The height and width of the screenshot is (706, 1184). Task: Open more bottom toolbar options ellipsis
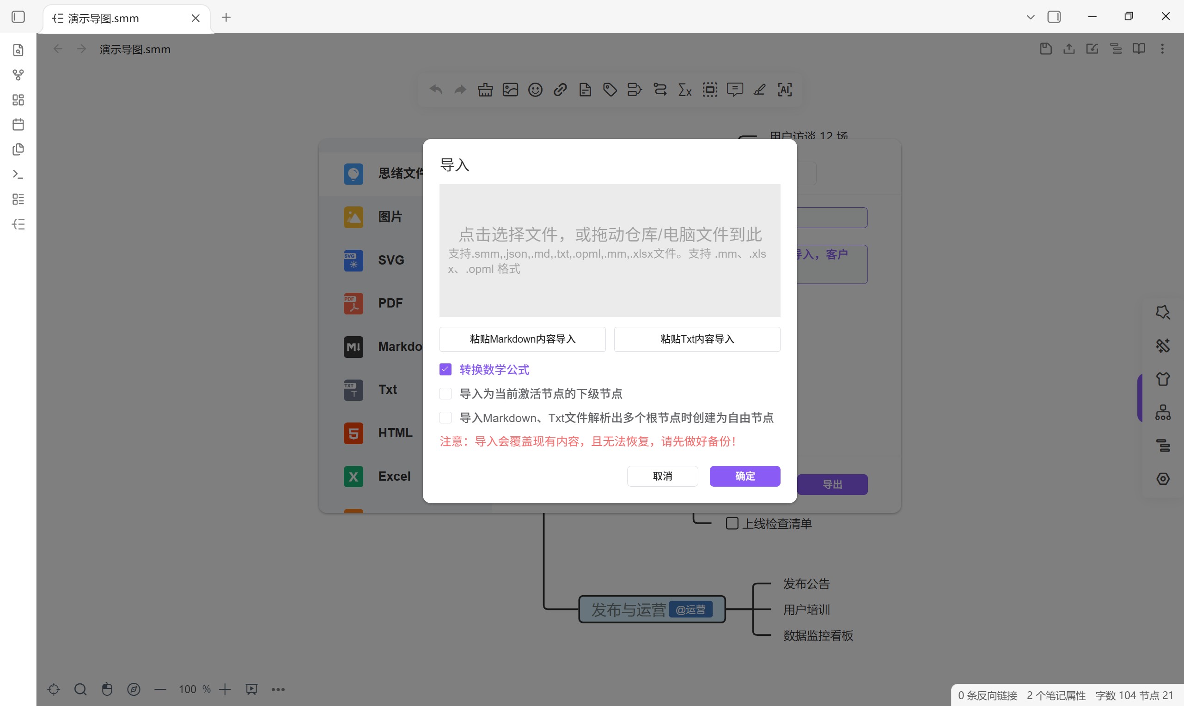point(278,689)
